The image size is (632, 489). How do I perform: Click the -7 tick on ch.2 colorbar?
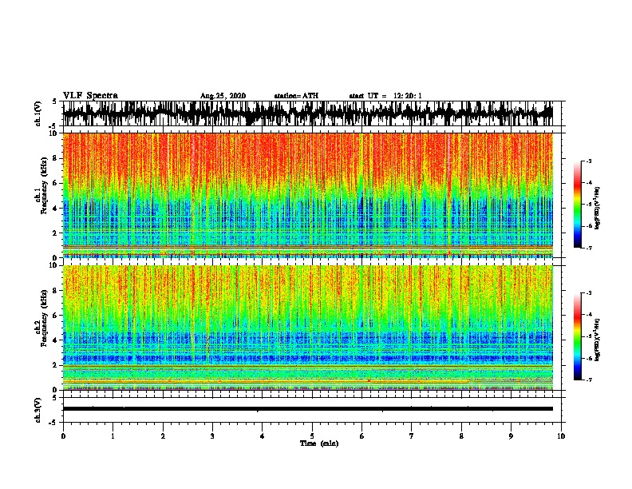coord(588,380)
